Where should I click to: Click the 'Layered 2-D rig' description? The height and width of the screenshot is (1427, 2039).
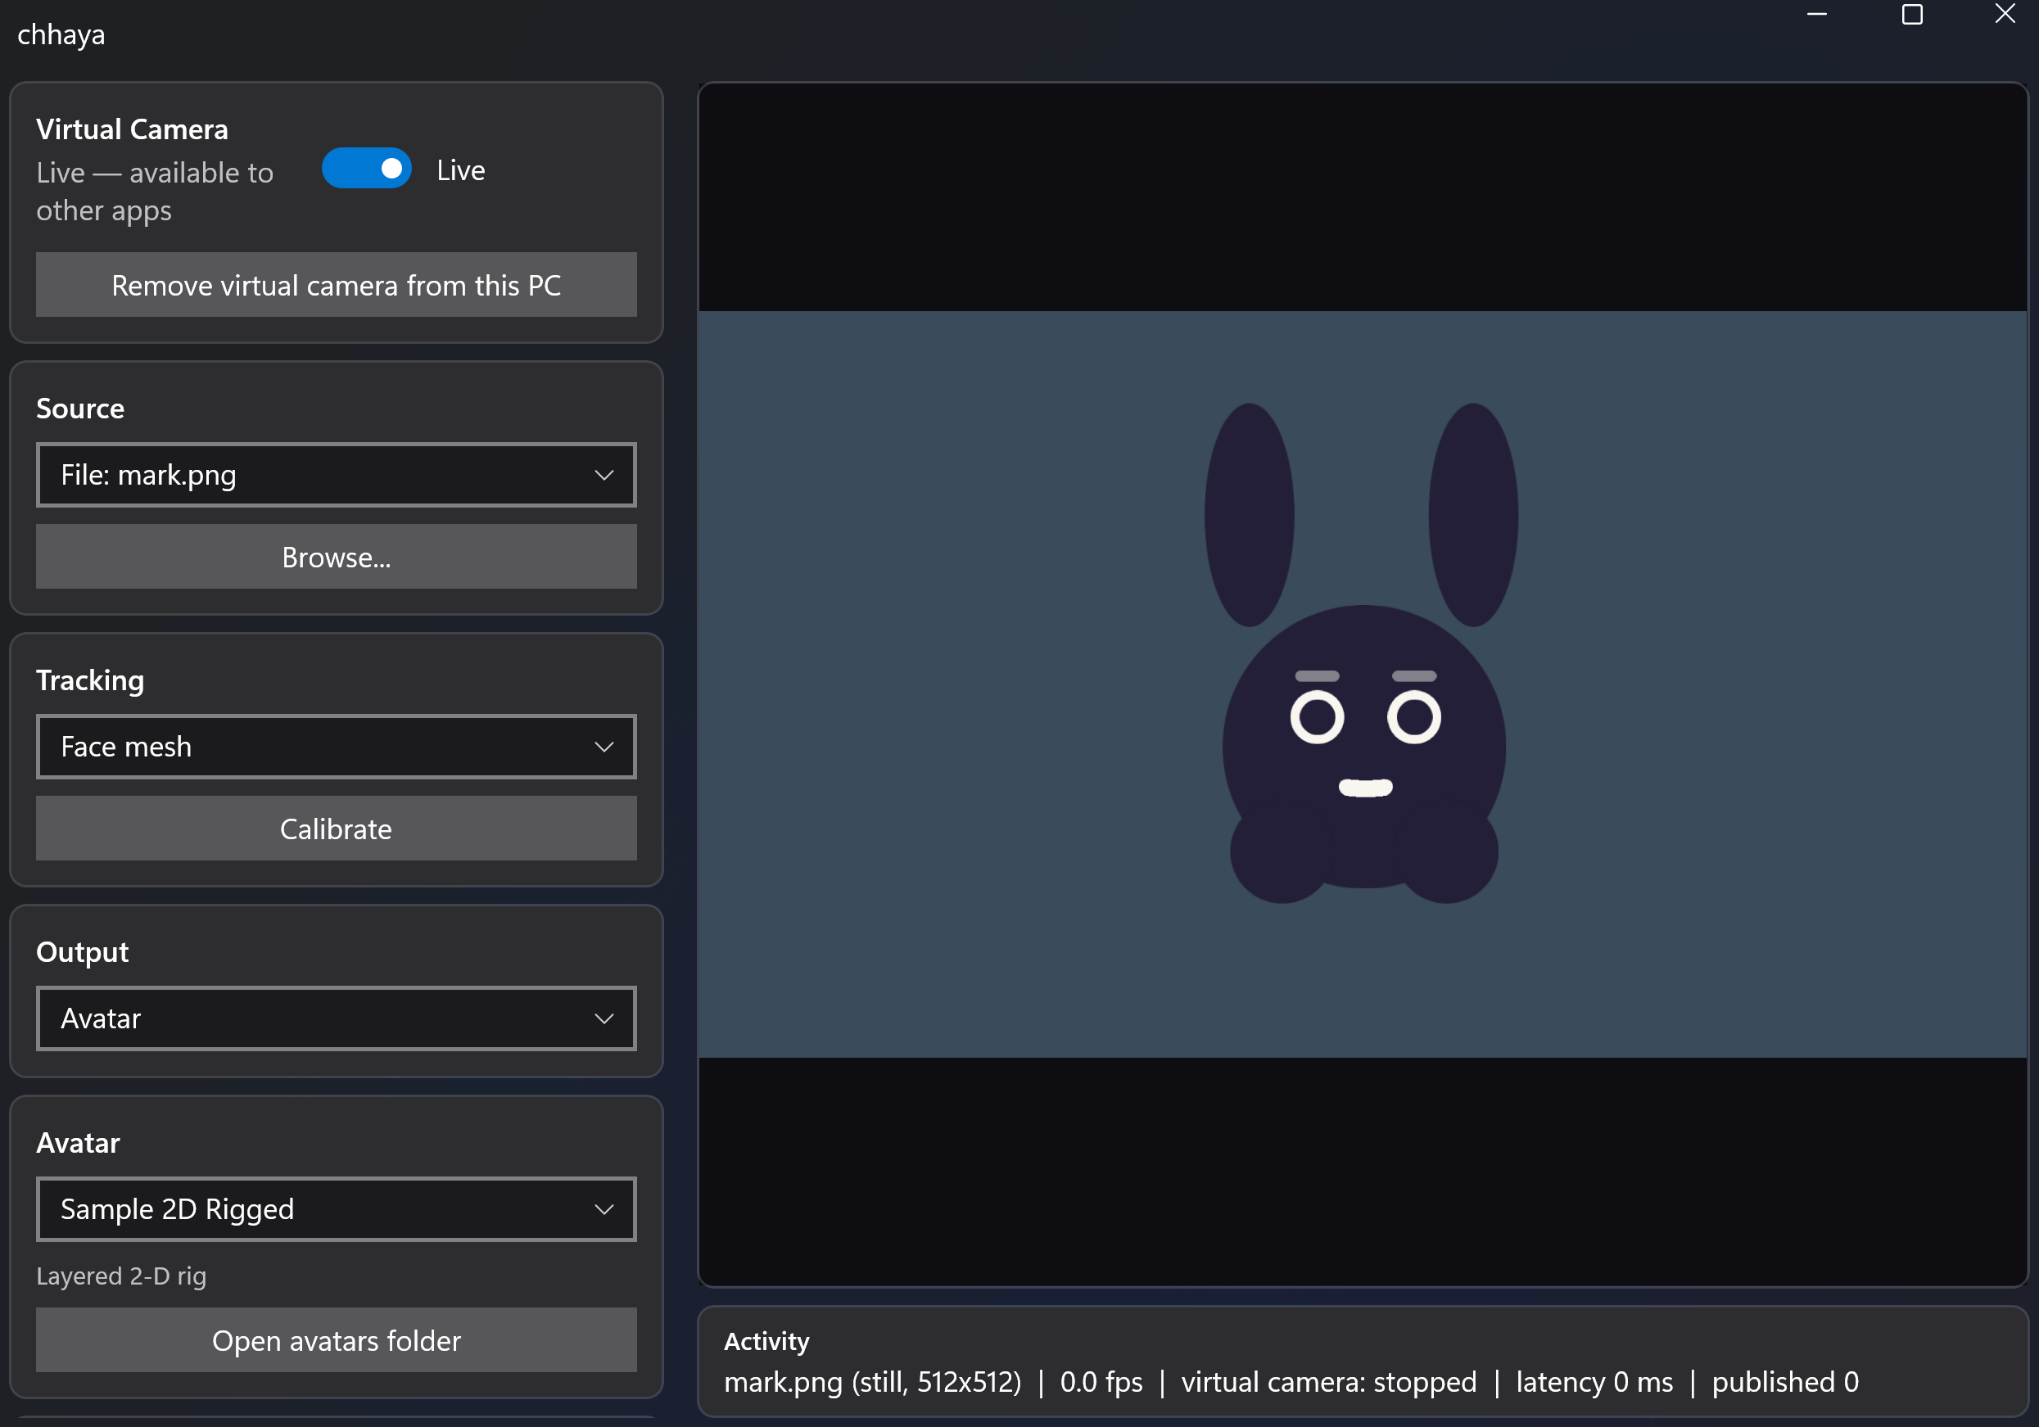click(x=120, y=1276)
